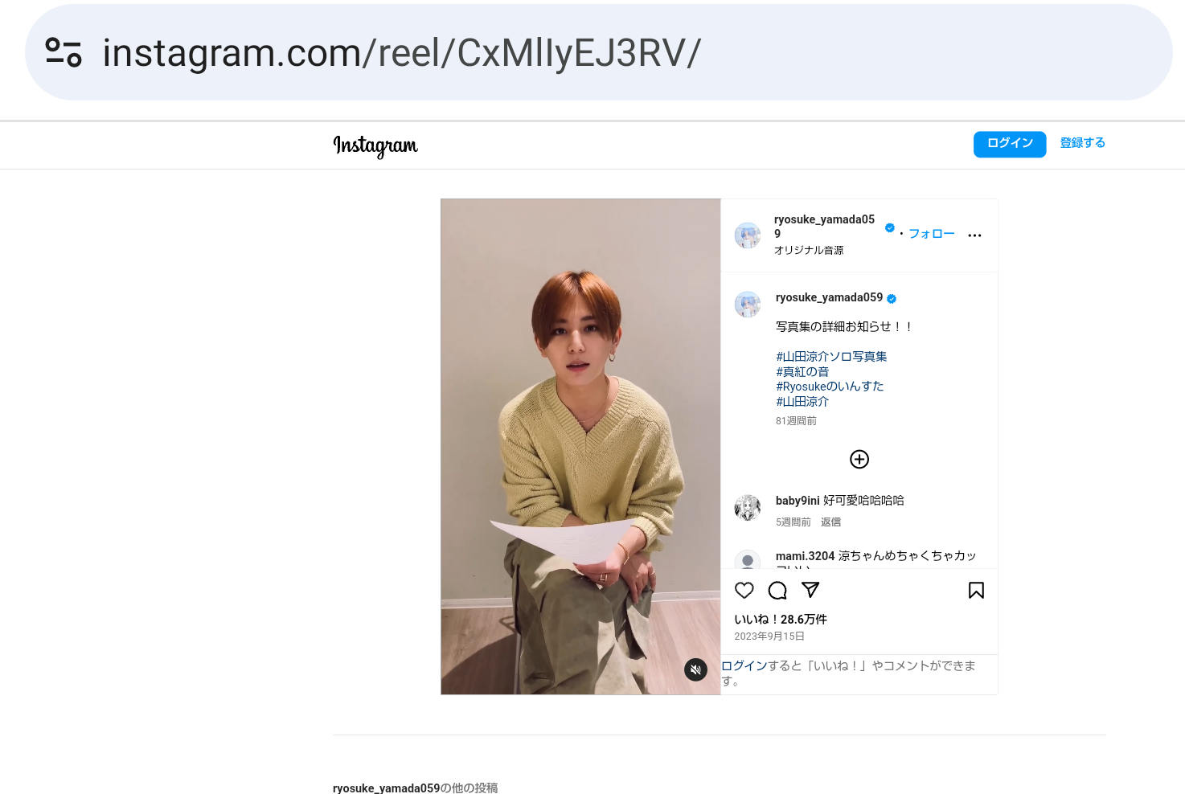Image resolution: width=1185 pixels, height=794 pixels.
Task: Click the 登録する sign-up link
Action: point(1082,143)
